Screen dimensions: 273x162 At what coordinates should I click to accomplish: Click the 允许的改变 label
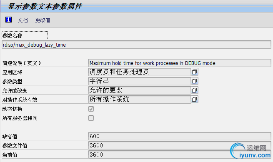[x=15, y=91]
